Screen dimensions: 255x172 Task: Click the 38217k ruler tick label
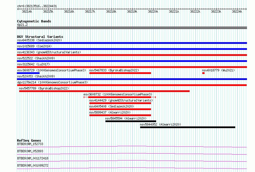tap(90, 11)
